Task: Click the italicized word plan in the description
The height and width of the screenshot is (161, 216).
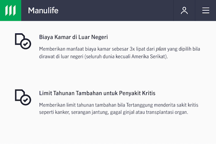Action: (161, 49)
